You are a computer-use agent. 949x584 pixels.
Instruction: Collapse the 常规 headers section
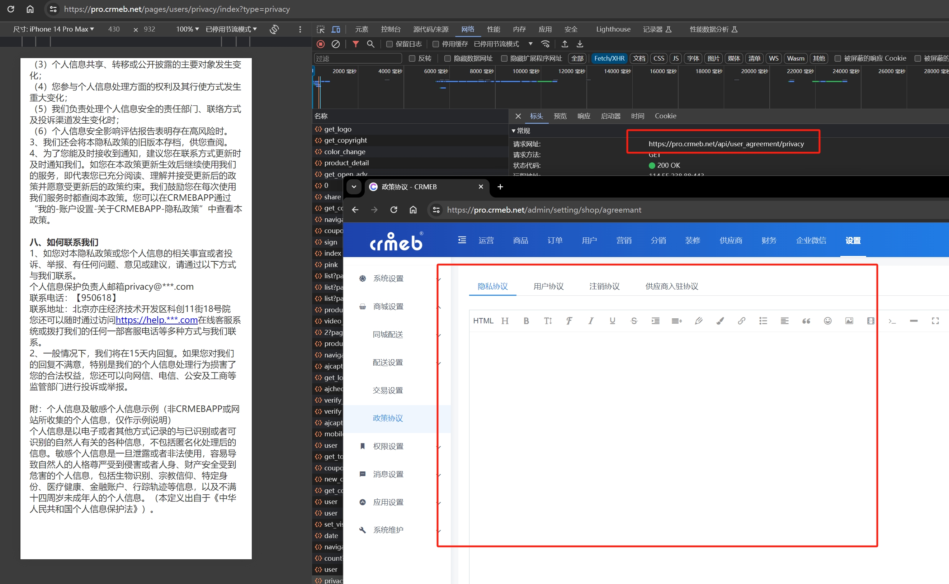click(x=520, y=131)
